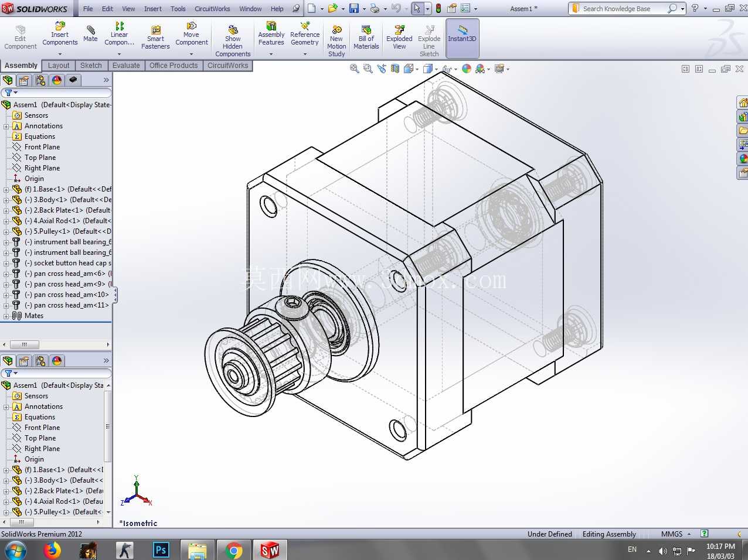Viewport: 748px width, 560px height.
Task: Open the ConfigurationManager tab in upper panel
Action: [x=40, y=80]
